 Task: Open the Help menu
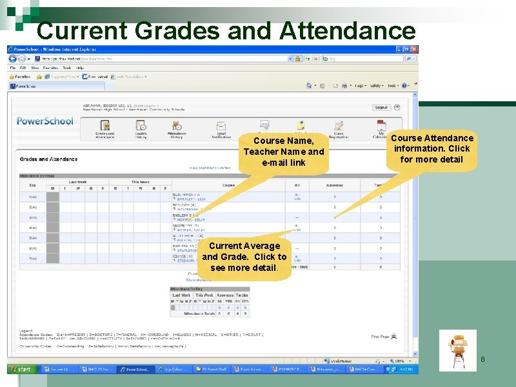pyautogui.click(x=79, y=68)
